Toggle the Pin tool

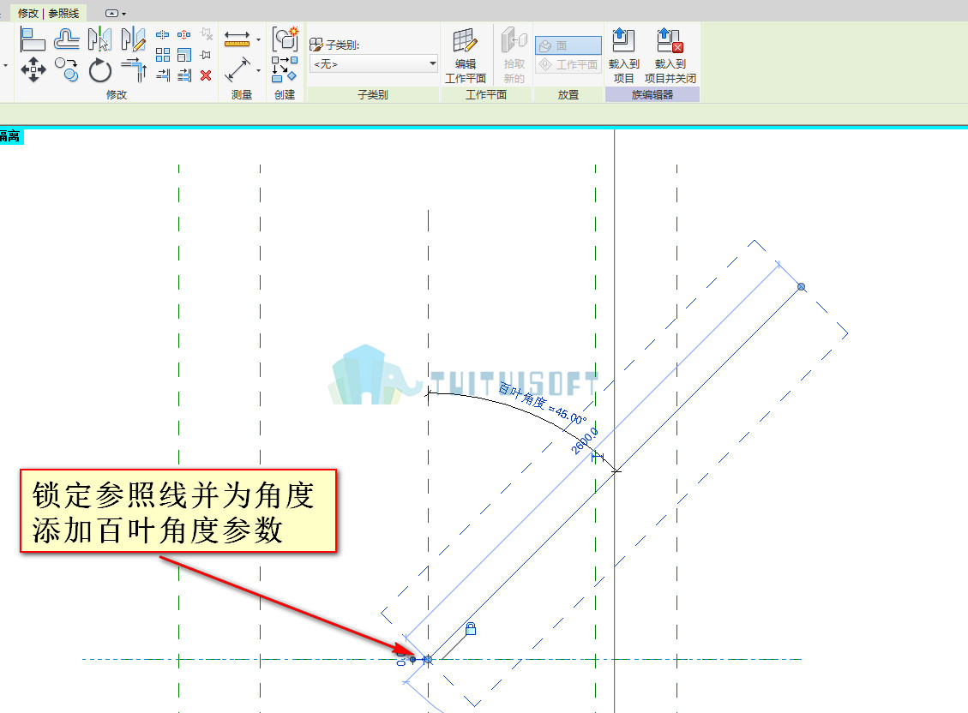tap(206, 56)
